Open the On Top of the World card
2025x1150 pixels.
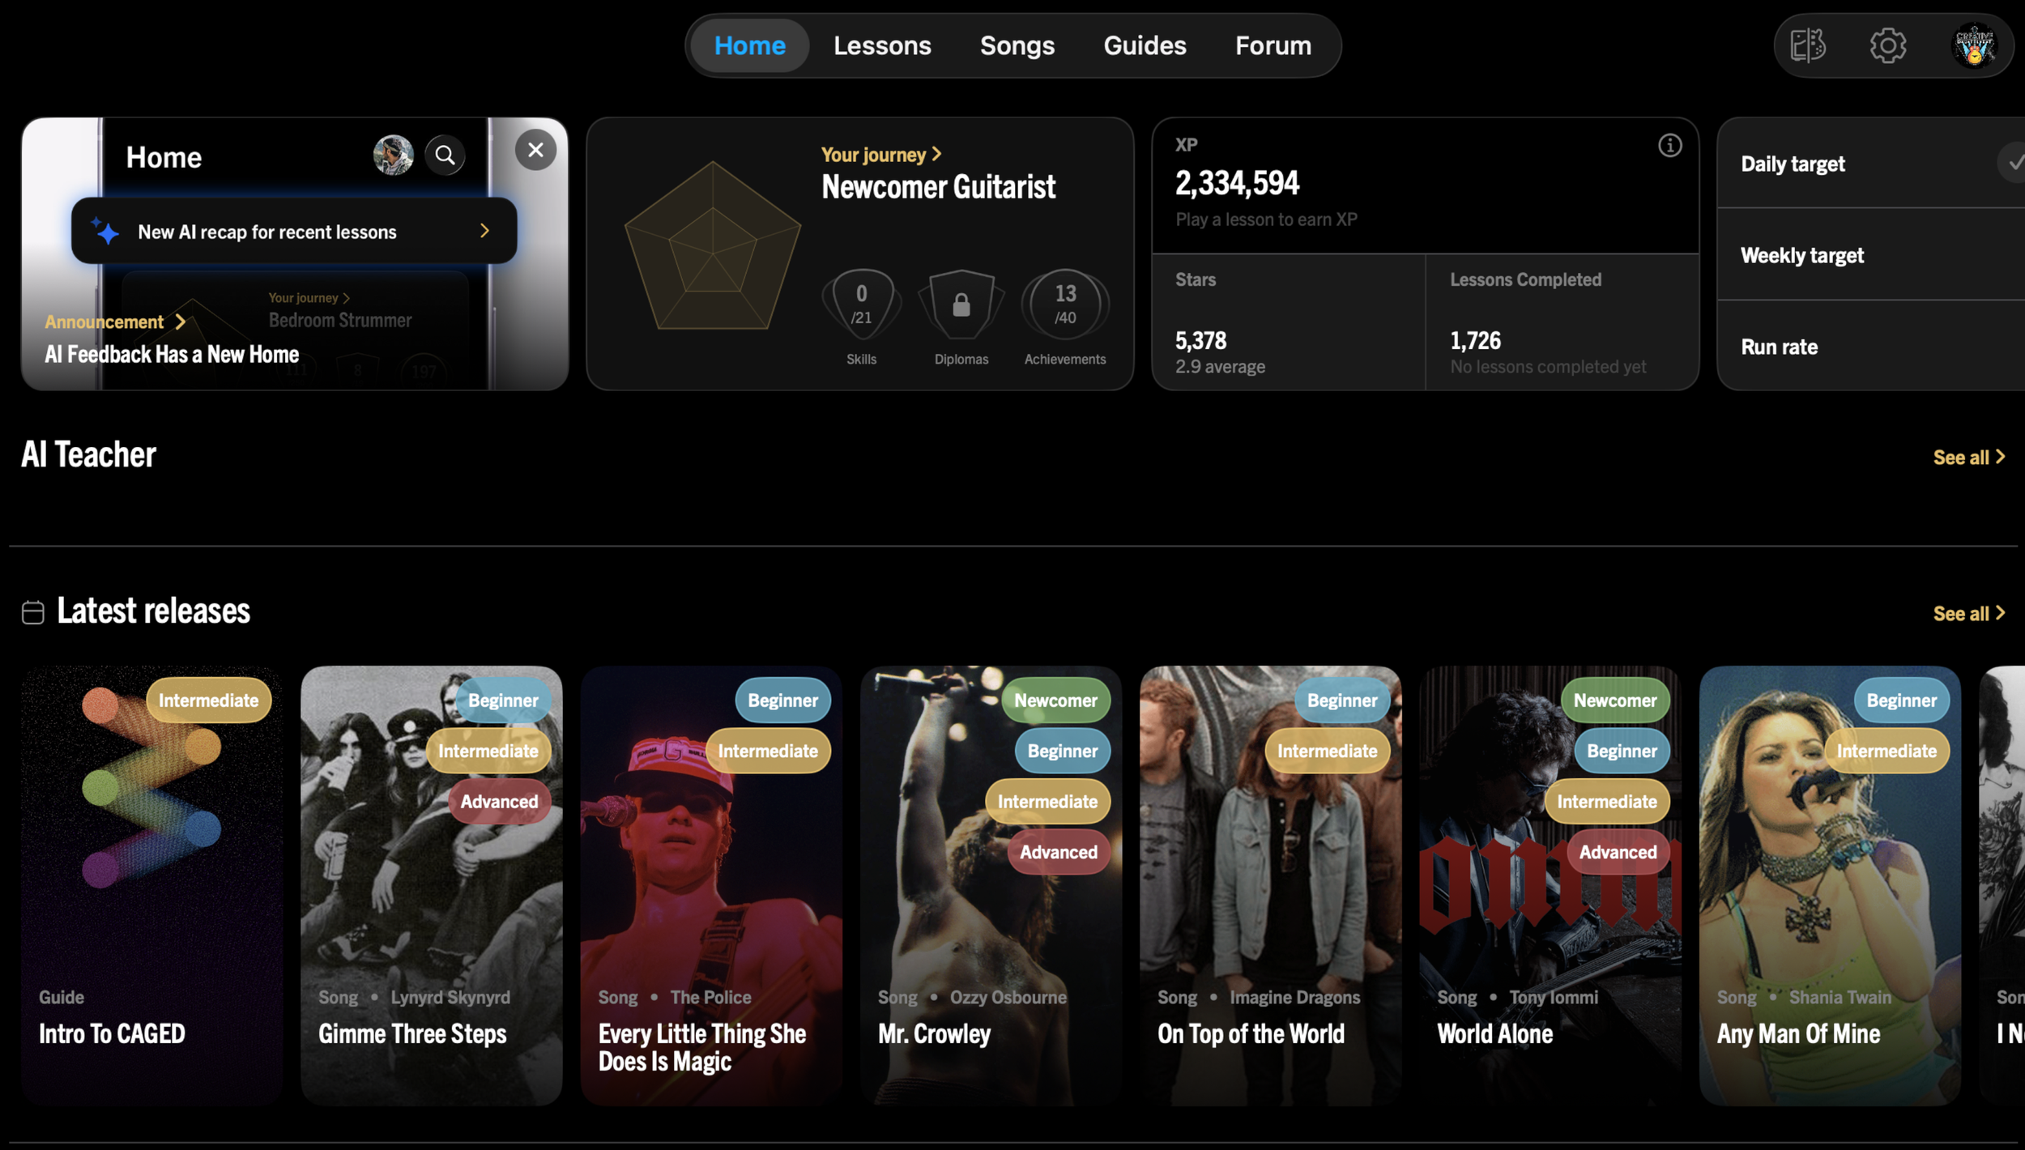click(x=1270, y=886)
